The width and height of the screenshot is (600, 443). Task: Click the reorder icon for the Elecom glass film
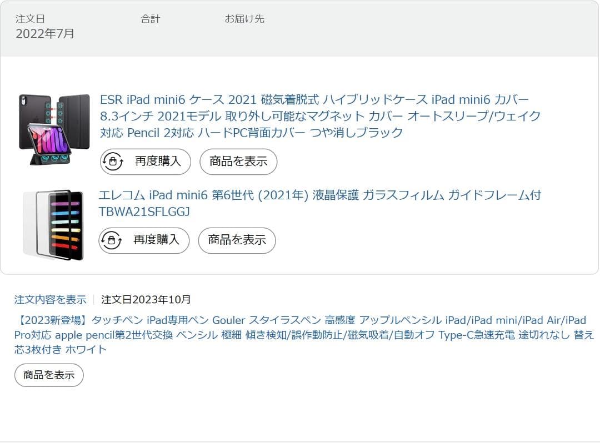tap(111, 240)
